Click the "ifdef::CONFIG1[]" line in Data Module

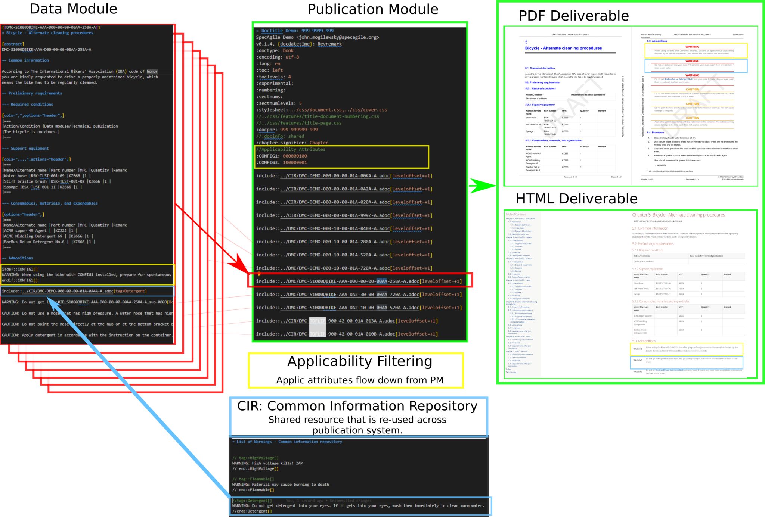pos(20,269)
